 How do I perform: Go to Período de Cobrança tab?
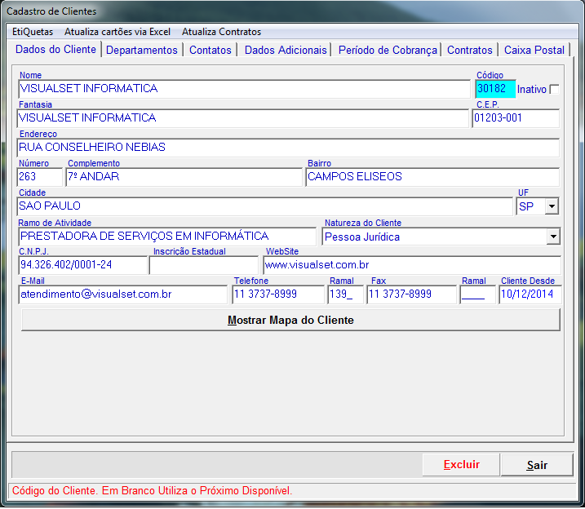point(388,50)
